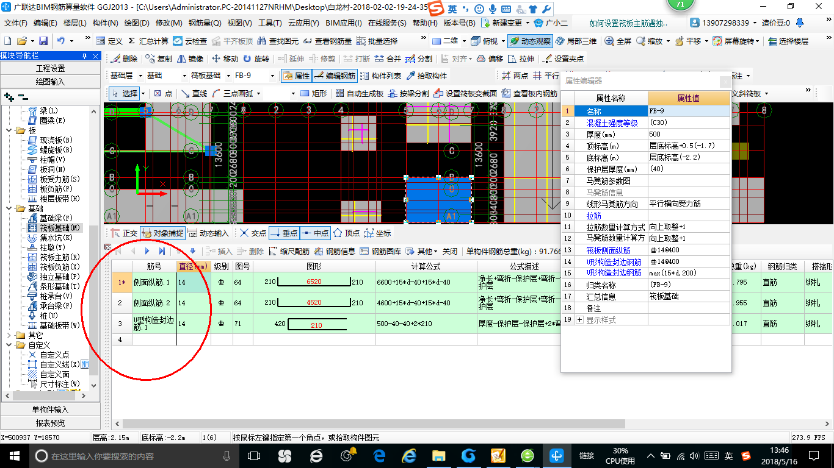Viewport: 834px width, 468px height.
Task: Select 批量选择 batch select tool
Action: point(377,41)
